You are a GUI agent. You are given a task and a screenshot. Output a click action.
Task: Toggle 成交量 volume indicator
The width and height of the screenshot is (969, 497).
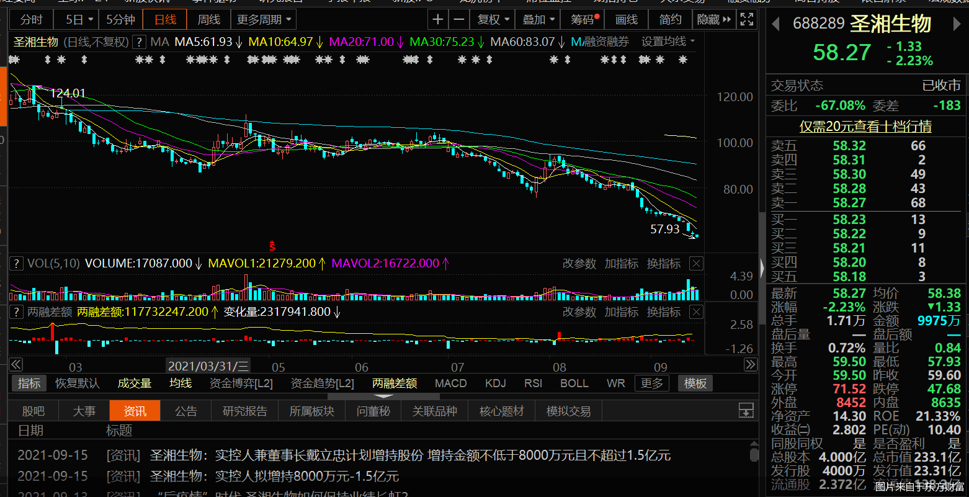pyautogui.click(x=135, y=383)
